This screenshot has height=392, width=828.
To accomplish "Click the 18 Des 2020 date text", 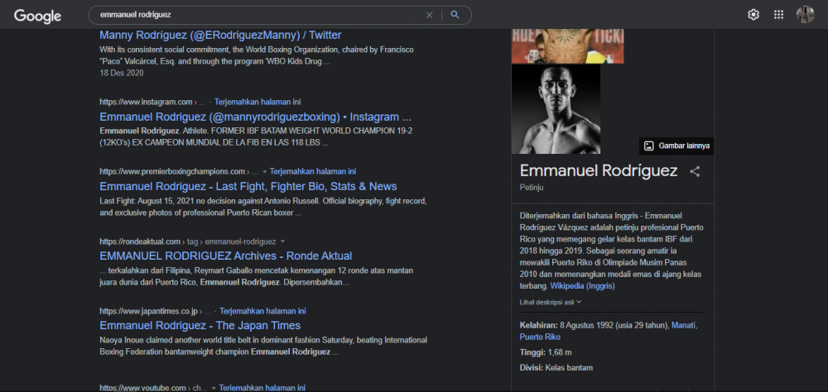I will (122, 73).
